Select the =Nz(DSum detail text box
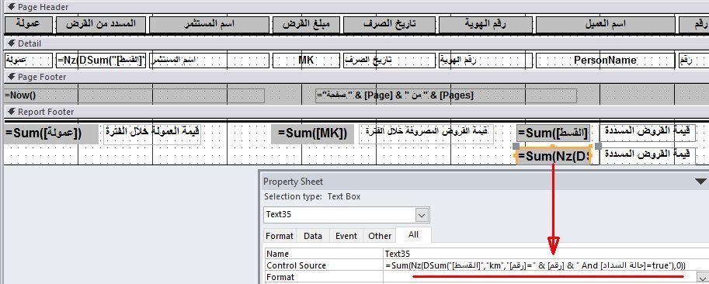 pos(101,60)
